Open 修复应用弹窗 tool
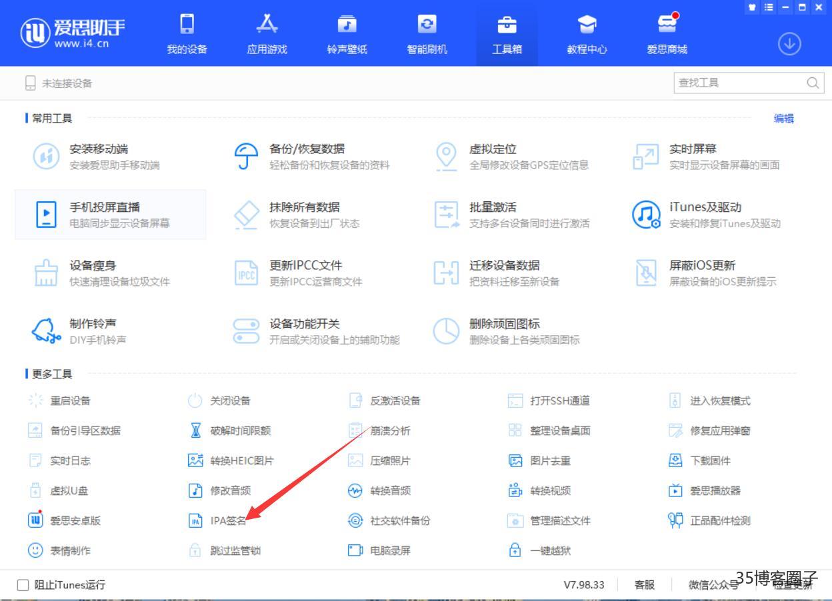Image resolution: width=832 pixels, height=601 pixels. (710, 430)
